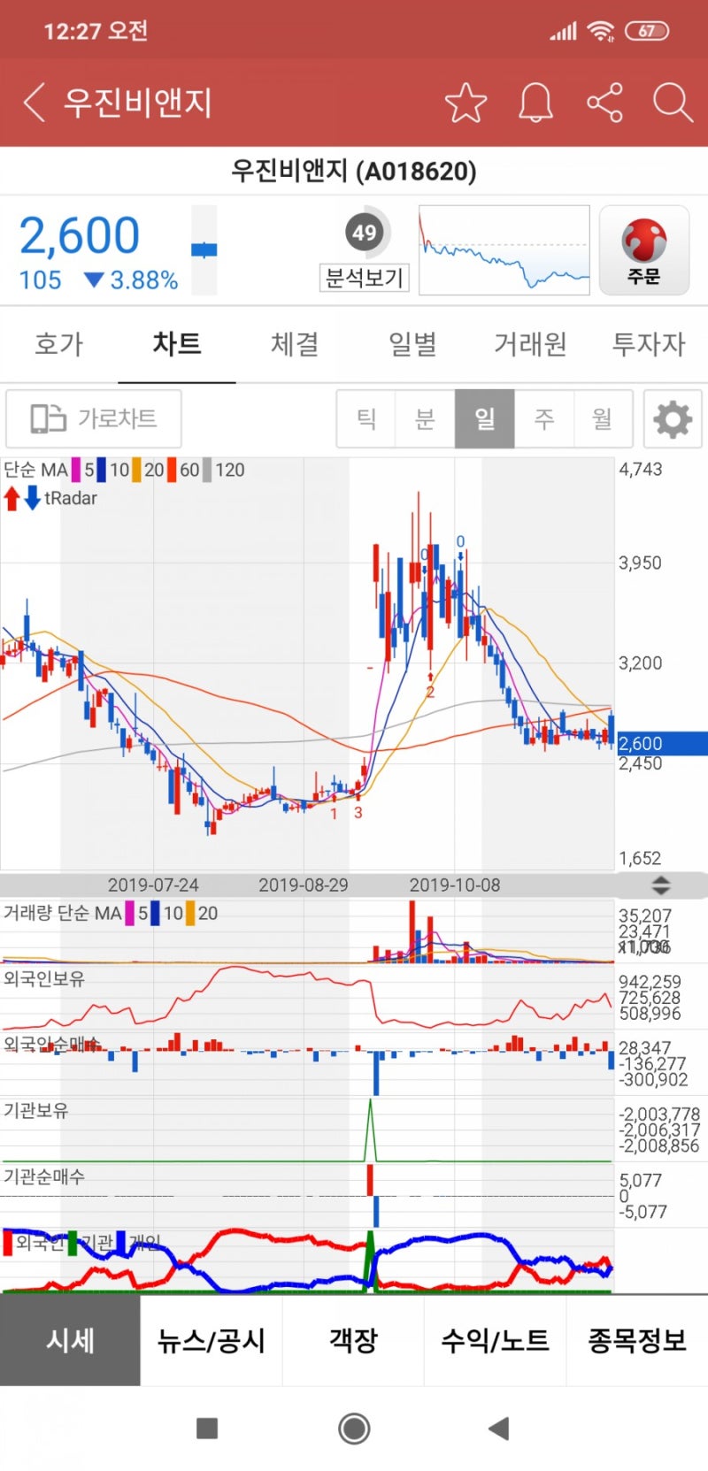This screenshot has height=1471, width=708.
Task: Tap the 3.88% change value
Action: [x=144, y=280]
